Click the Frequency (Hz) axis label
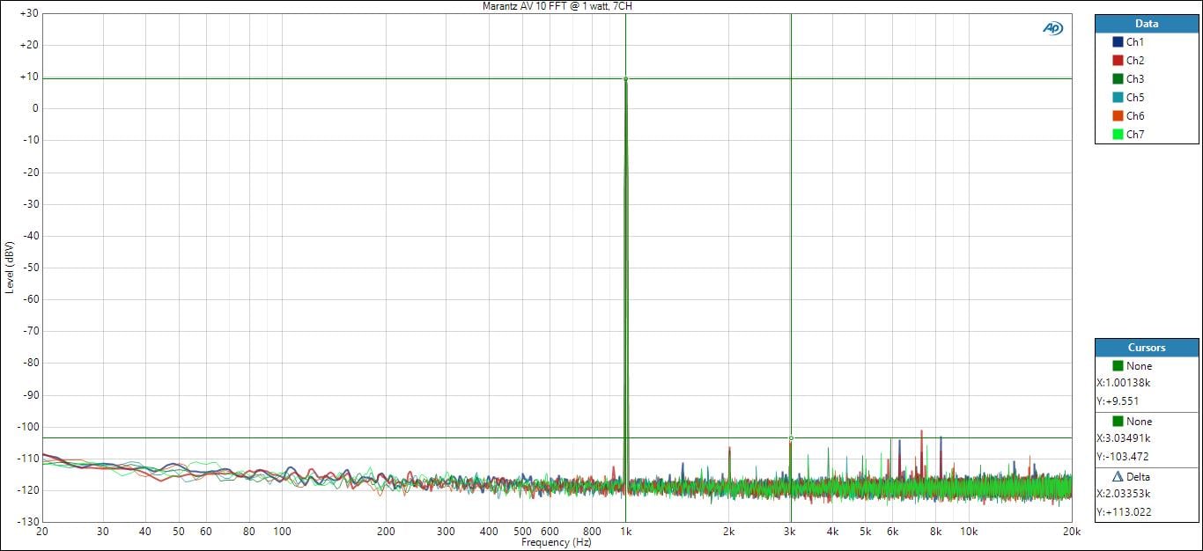The width and height of the screenshot is (1203, 551). tap(557, 543)
